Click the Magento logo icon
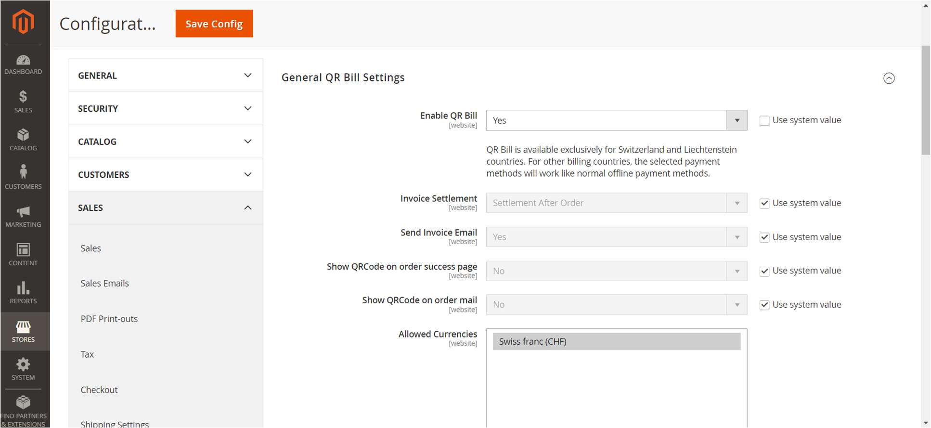Screen dimensions: 931x428 pyautogui.click(x=23, y=22)
